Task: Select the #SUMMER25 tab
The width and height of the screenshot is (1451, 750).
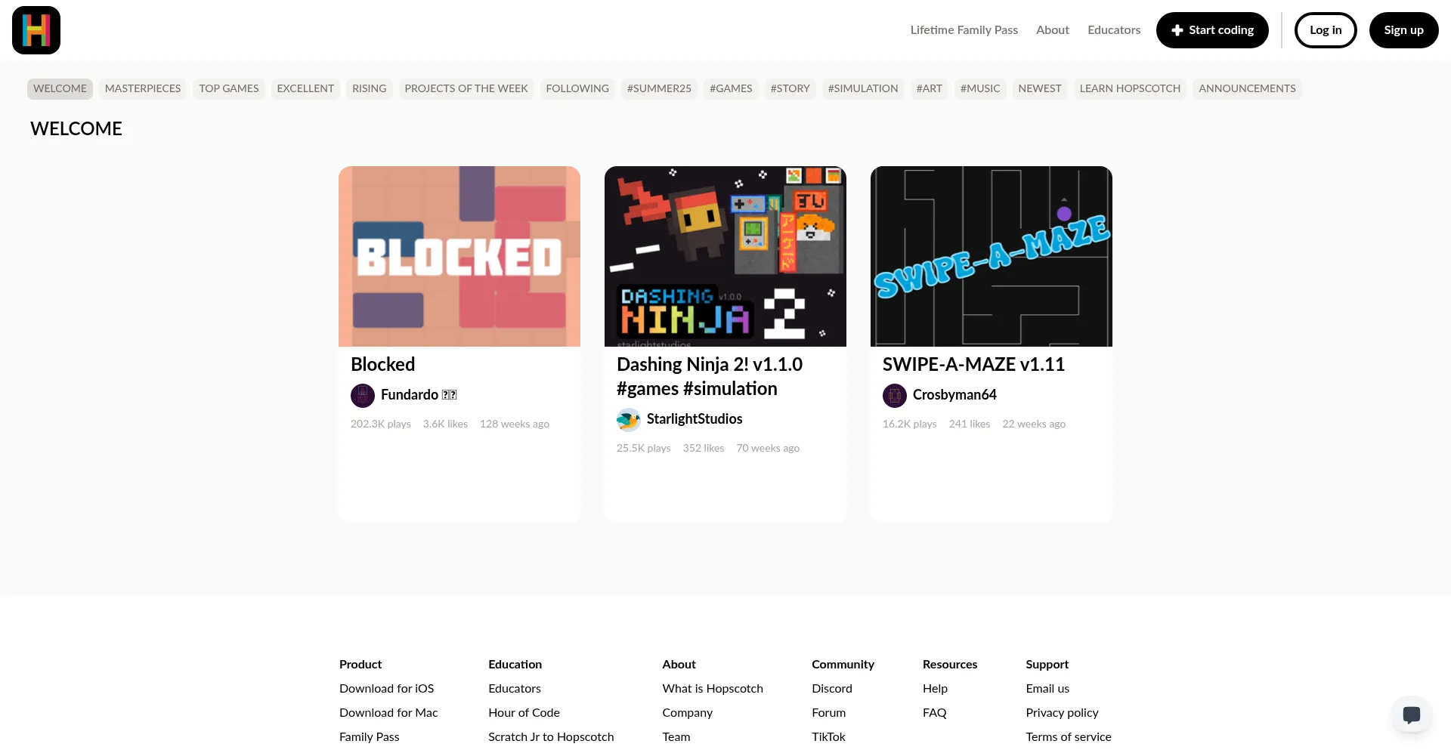Action: click(659, 88)
